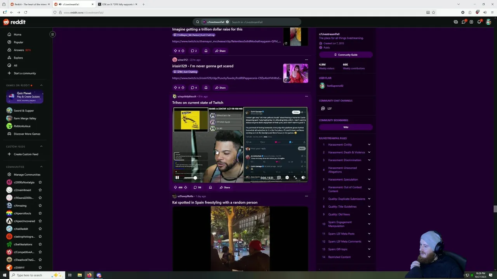Image resolution: width=497 pixels, height=279 pixels.
Task: Favorite r/Apexrollouts with its star
Action: click(x=40, y=213)
